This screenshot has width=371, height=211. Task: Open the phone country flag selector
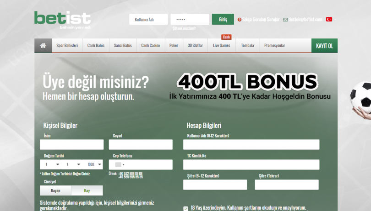pos(120,165)
